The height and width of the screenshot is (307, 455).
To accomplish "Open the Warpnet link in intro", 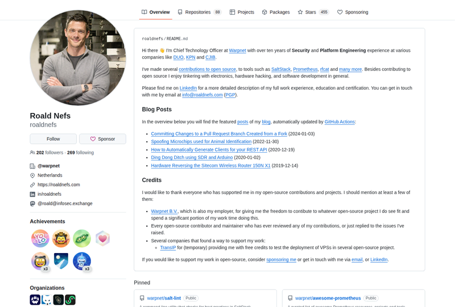I will [237, 51].
